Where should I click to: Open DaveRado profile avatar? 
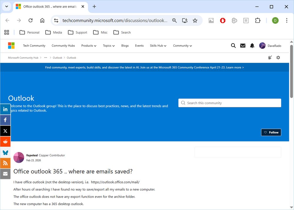pos(262,46)
